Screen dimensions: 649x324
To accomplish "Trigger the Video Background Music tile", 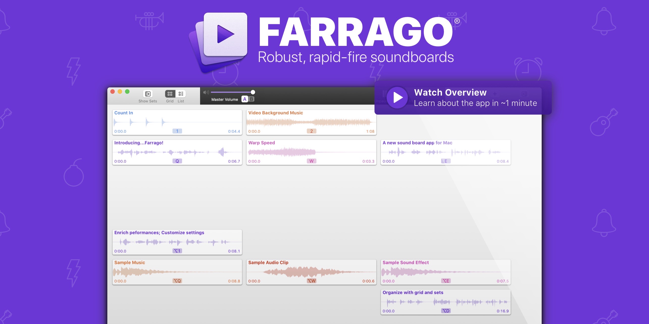I will 311,123.
